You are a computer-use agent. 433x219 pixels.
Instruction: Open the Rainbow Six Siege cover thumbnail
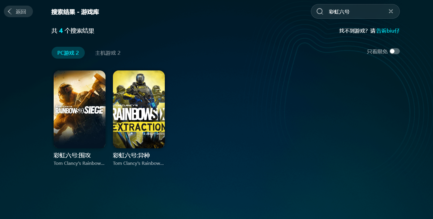(79, 109)
